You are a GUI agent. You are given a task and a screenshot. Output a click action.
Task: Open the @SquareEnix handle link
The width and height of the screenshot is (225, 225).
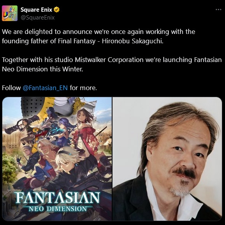click(x=38, y=18)
